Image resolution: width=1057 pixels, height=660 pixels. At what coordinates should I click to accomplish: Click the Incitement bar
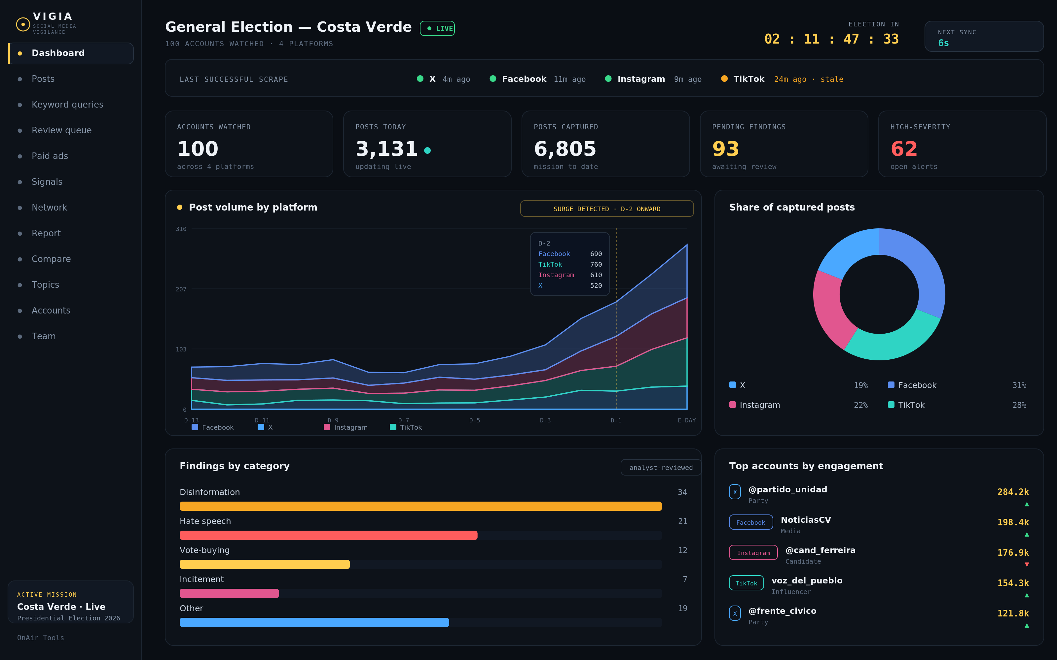229,593
